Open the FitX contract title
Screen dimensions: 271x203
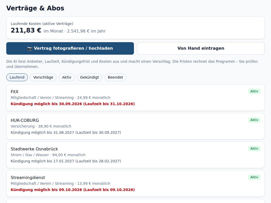[15, 92]
